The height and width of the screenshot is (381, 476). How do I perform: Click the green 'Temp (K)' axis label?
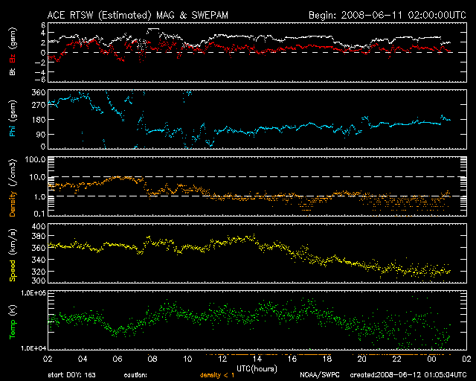tap(13, 321)
